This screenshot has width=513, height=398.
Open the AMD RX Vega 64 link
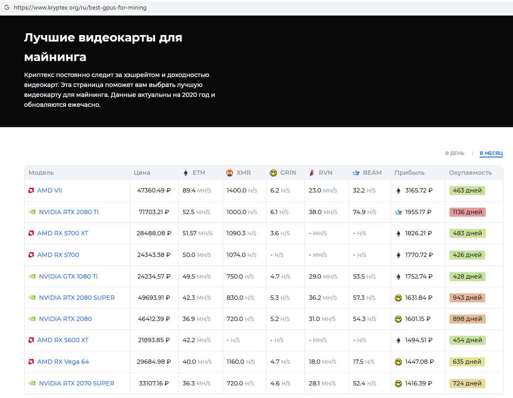click(x=63, y=362)
